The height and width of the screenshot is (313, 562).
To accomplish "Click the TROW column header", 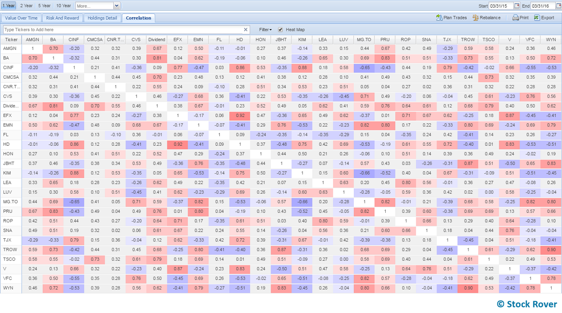I will [468, 40].
